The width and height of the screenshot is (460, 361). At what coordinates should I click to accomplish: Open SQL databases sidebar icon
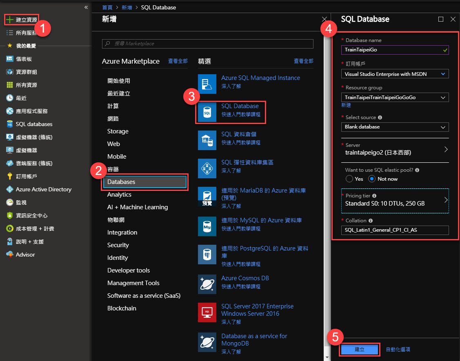click(10, 124)
